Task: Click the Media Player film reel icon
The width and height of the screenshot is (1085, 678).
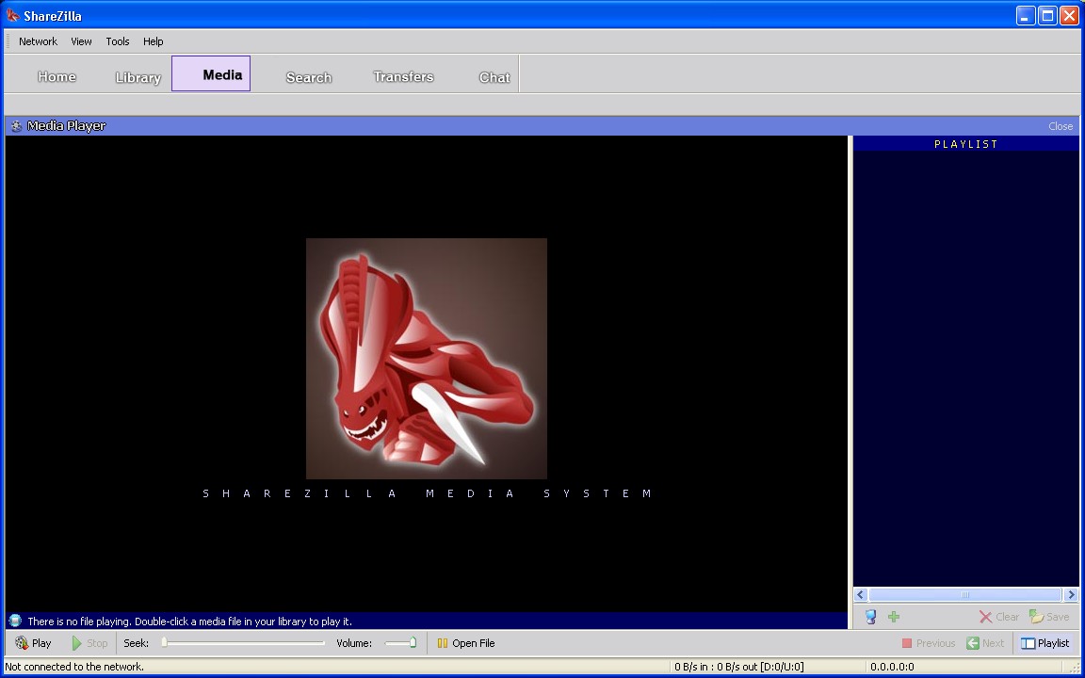Action: 16,126
